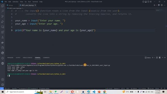Toggle the primary side bar layout

[143, 2]
